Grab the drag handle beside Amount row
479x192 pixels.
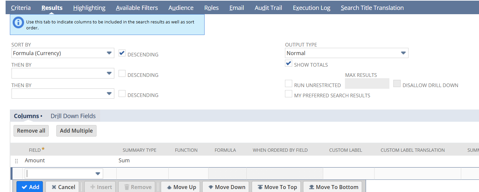pyautogui.click(x=16, y=161)
